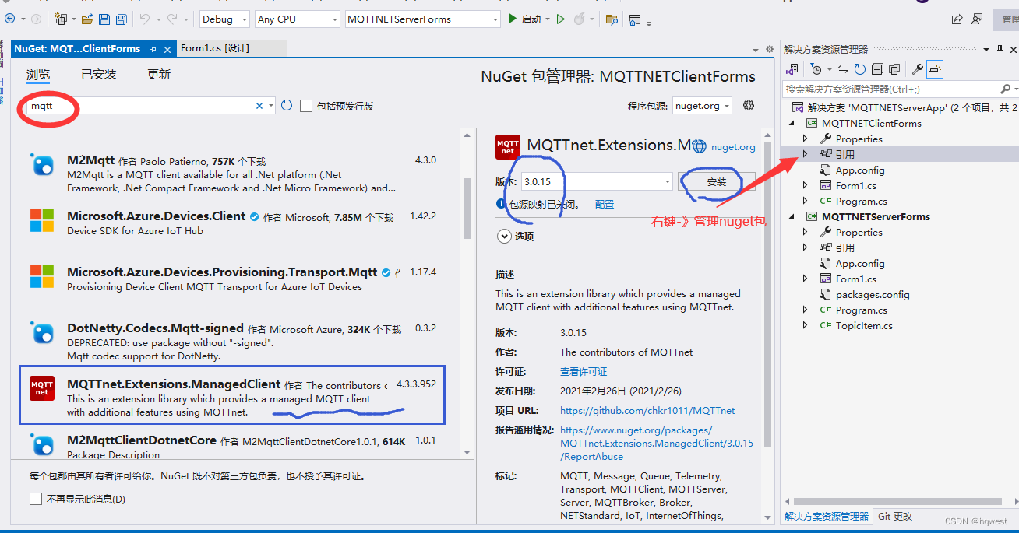
Task: Open the nuget.org link beside package title
Action: pos(733,146)
